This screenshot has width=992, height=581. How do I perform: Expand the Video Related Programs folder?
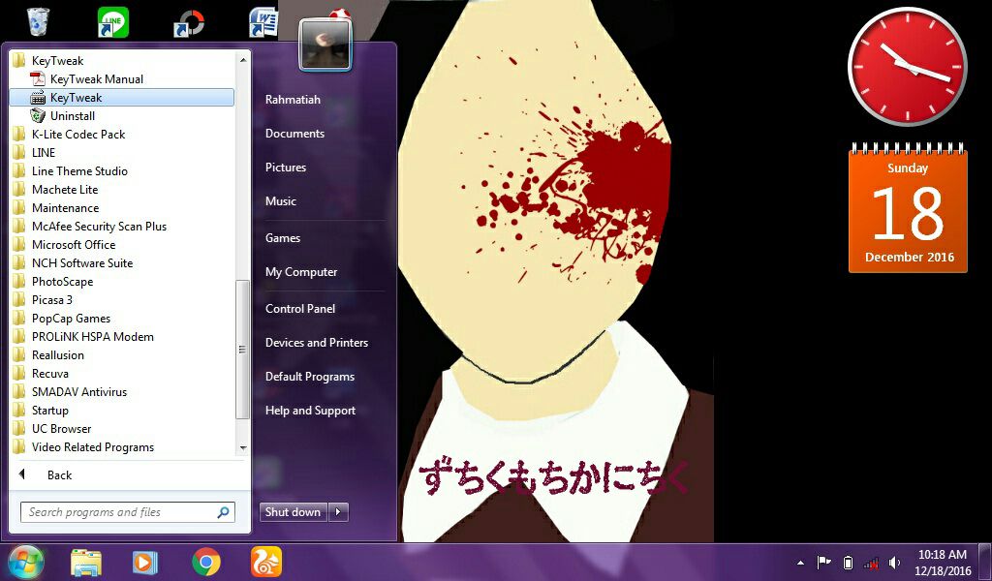(x=92, y=447)
